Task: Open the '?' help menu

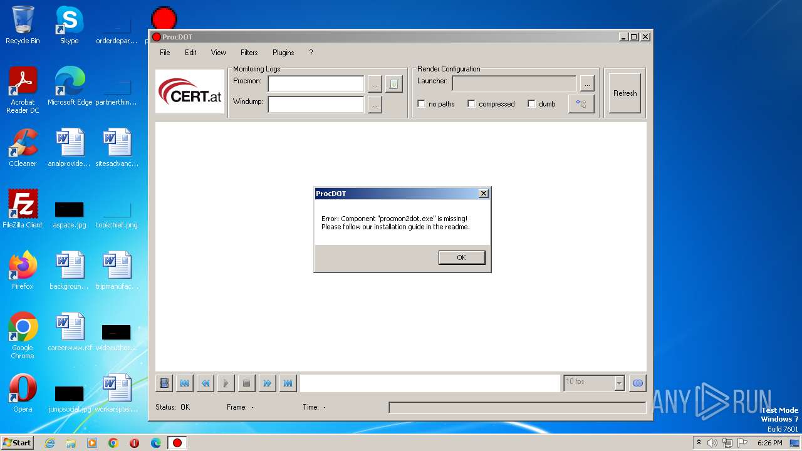Action: pos(311,53)
